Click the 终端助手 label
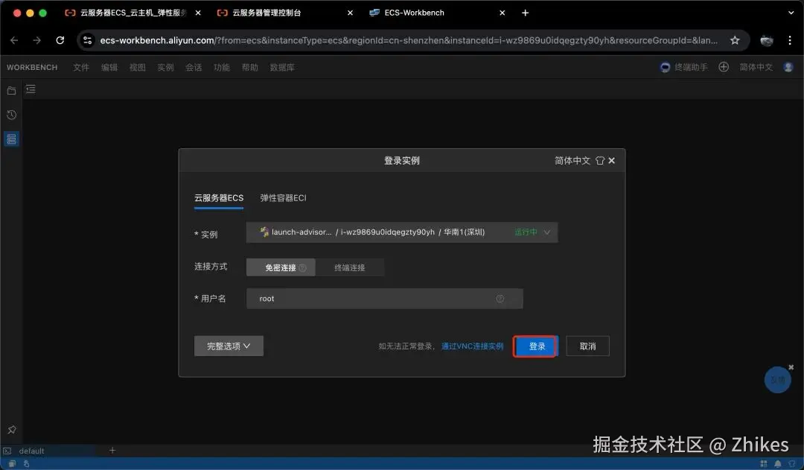The width and height of the screenshot is (804, 470). [691, 67]
